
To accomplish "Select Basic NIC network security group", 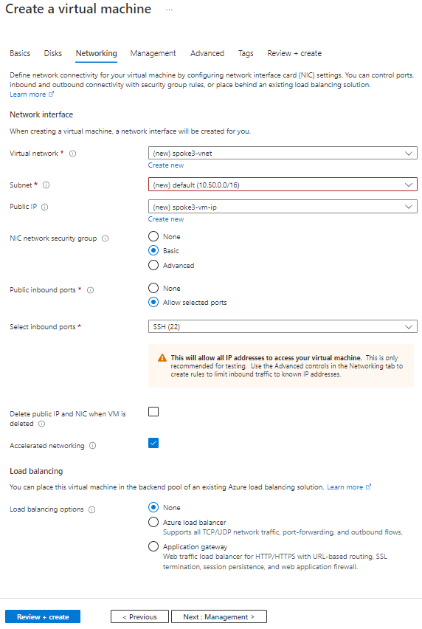I will 153,251.
